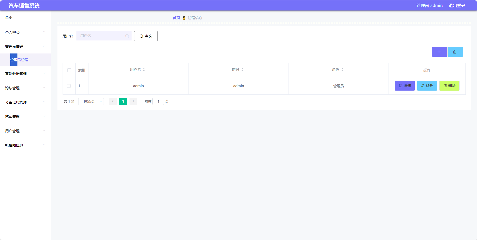Expand 轮播图信息 menu
The height and width of the screenshot is (240, 477).
pos(25,145)
